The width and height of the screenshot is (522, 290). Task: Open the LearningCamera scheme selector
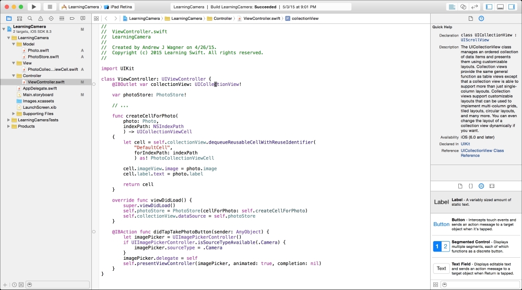pos(80,7)
